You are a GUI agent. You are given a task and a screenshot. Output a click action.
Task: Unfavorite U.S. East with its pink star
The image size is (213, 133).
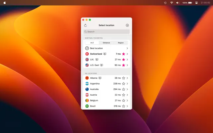[124, 65]
